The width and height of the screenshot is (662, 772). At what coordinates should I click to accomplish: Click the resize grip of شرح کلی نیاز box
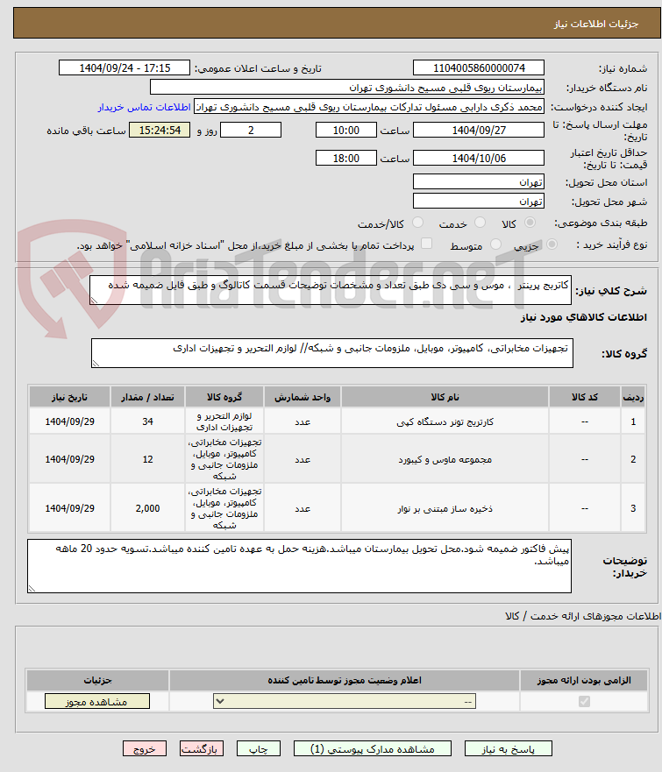tap(94, 301)
